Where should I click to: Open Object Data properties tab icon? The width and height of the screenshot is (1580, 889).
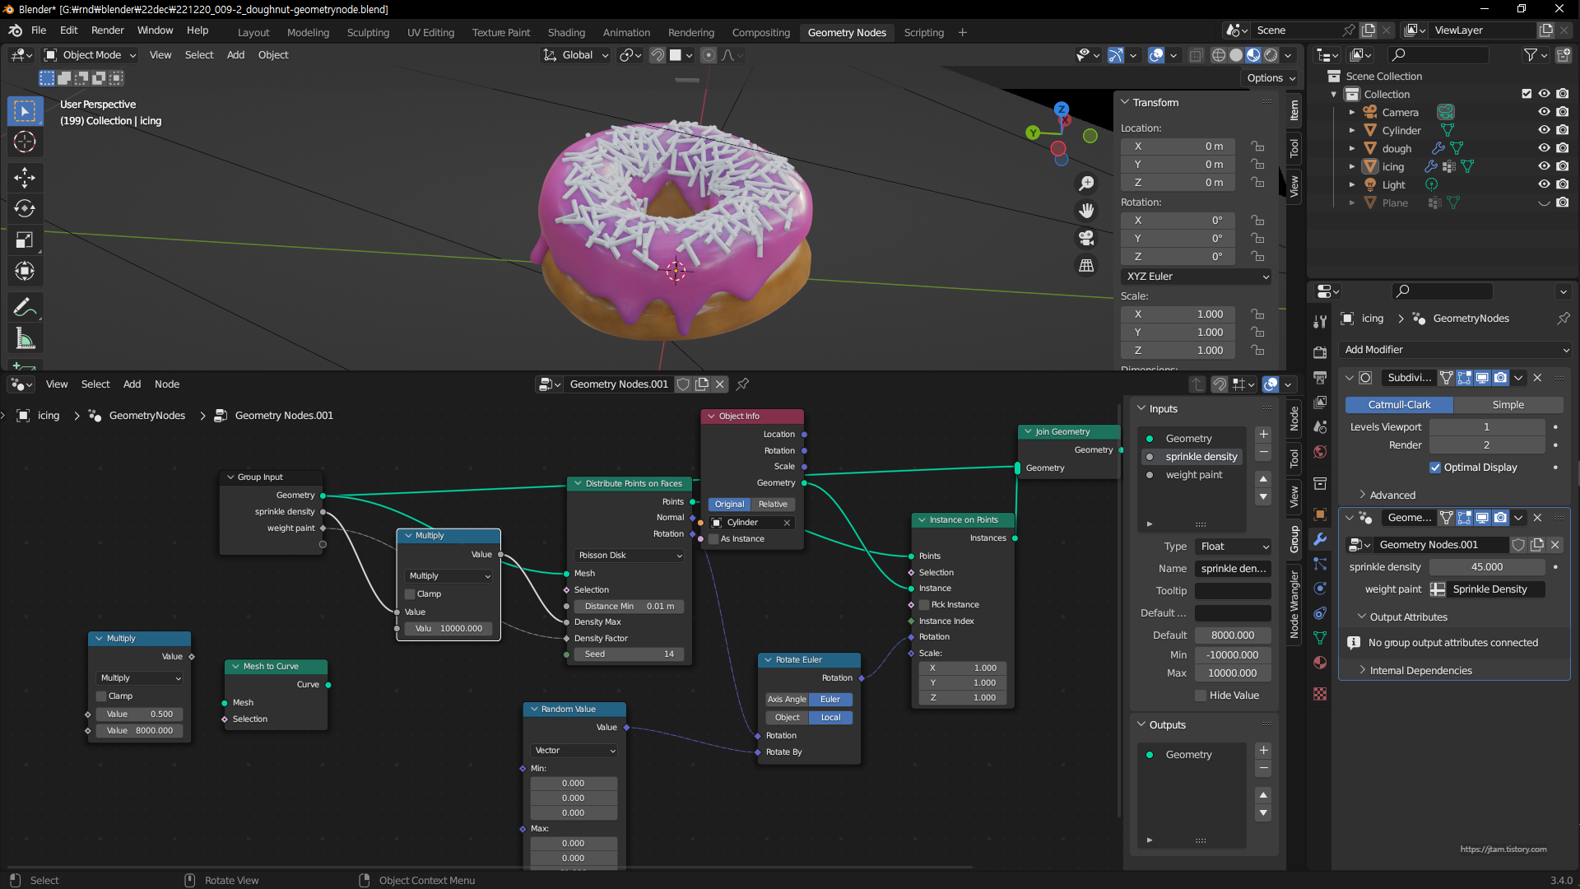(x=1320, y=637)
